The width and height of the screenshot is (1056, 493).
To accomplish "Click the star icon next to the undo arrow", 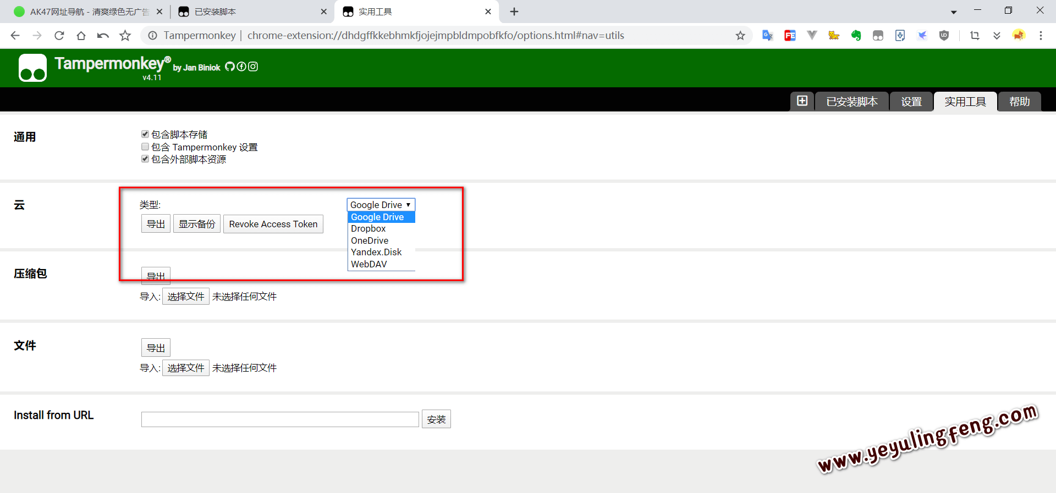I will point(125,36).
